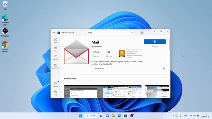The height and width of the screenshot is (119, 212).
Task: Click the 82 Ratings count
Action: tap(109, 54)
